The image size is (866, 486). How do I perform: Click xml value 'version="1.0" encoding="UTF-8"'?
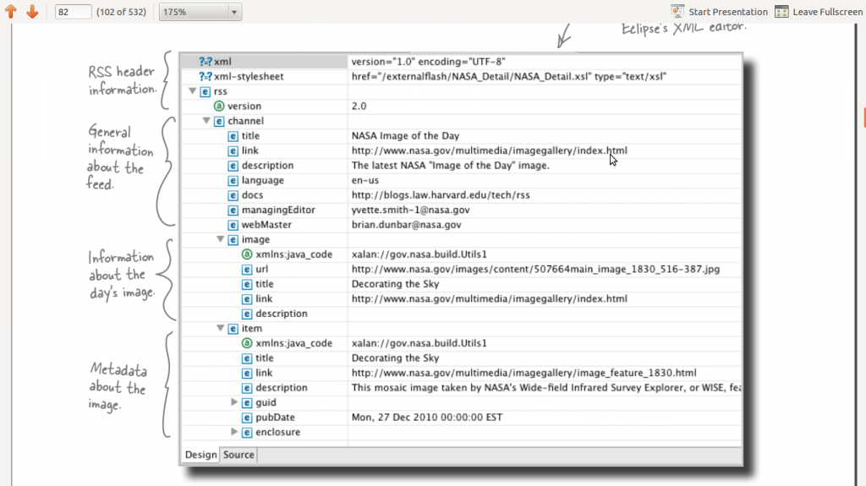(429, 62)
